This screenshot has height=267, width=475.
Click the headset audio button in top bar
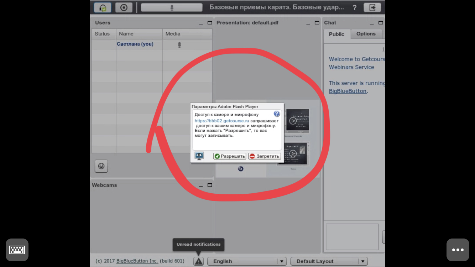tap(103, 7)
